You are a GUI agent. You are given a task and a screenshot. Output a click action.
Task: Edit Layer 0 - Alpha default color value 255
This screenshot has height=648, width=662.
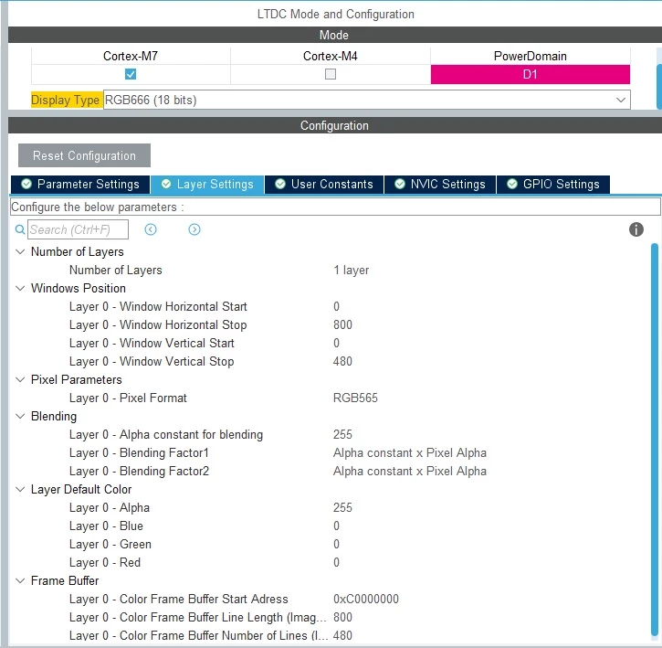click(x=342, y=507)
